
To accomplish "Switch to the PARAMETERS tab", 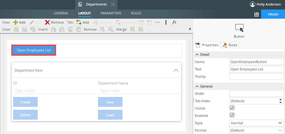I will click(111, 13).
